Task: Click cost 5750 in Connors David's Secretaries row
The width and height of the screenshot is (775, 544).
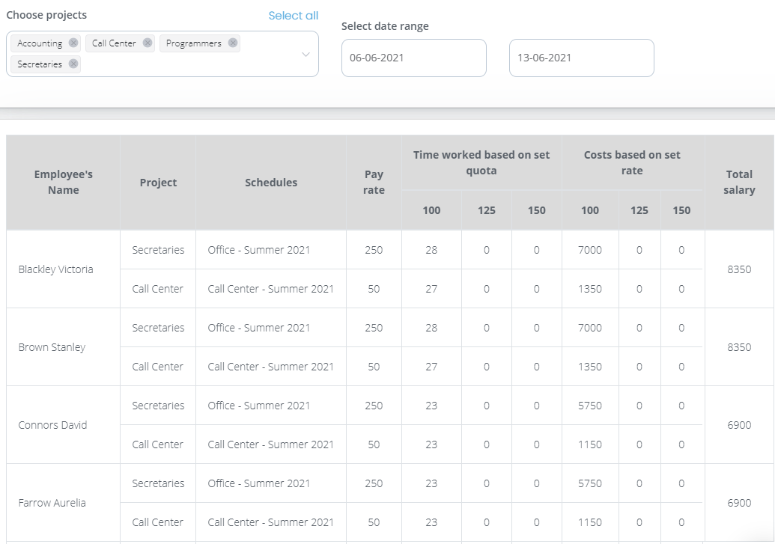Action: [x=590, y=406]
